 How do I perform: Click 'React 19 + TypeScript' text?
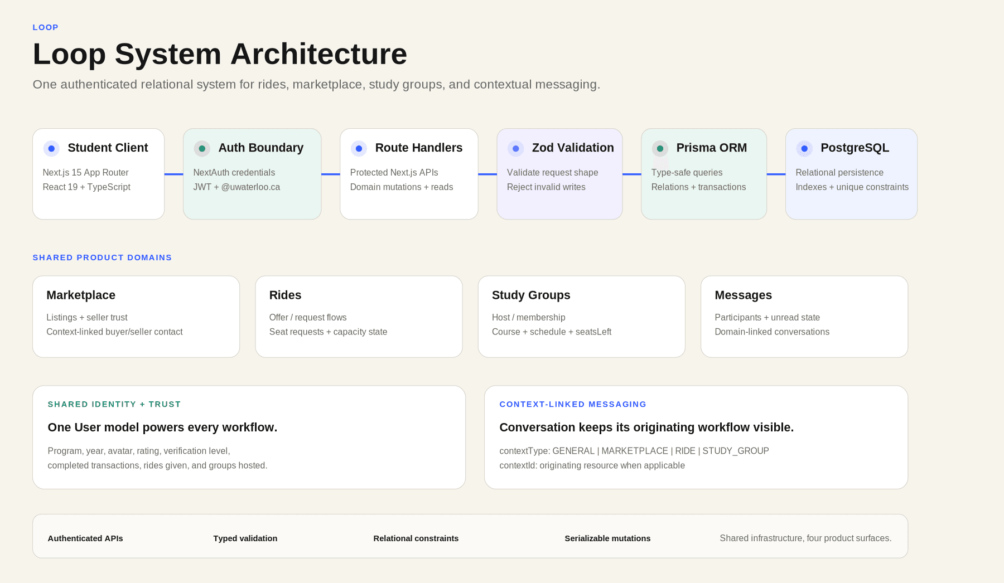tap(86, 187)
